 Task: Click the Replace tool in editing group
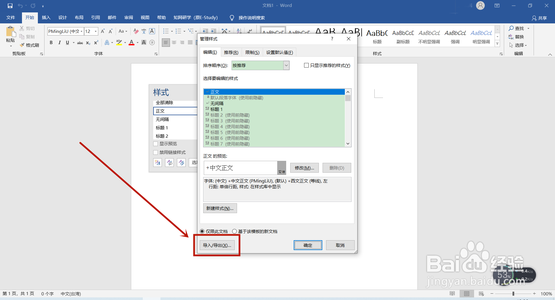coord(516,37)
